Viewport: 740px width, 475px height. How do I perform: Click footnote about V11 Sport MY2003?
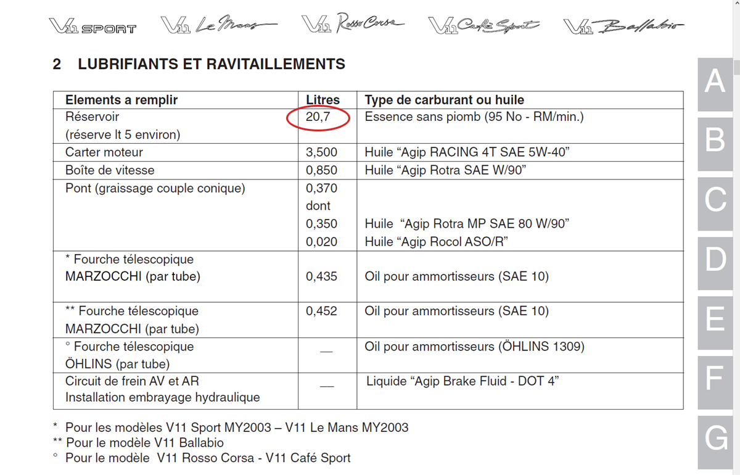[x=231, y=427]
